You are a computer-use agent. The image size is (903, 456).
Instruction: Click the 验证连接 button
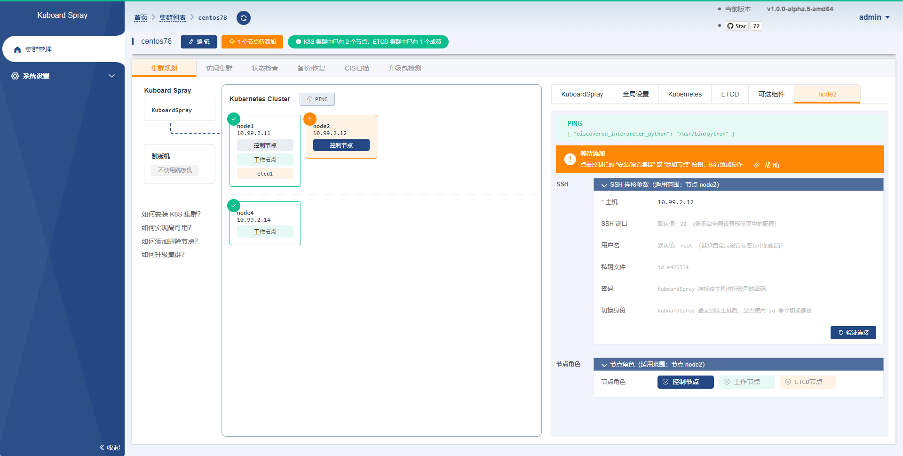[853, 333]
